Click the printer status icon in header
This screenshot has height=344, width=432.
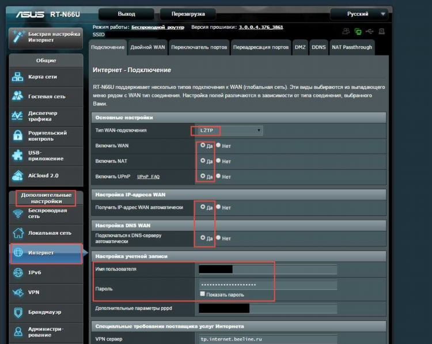pyautogui.click(x=381, y=31)
